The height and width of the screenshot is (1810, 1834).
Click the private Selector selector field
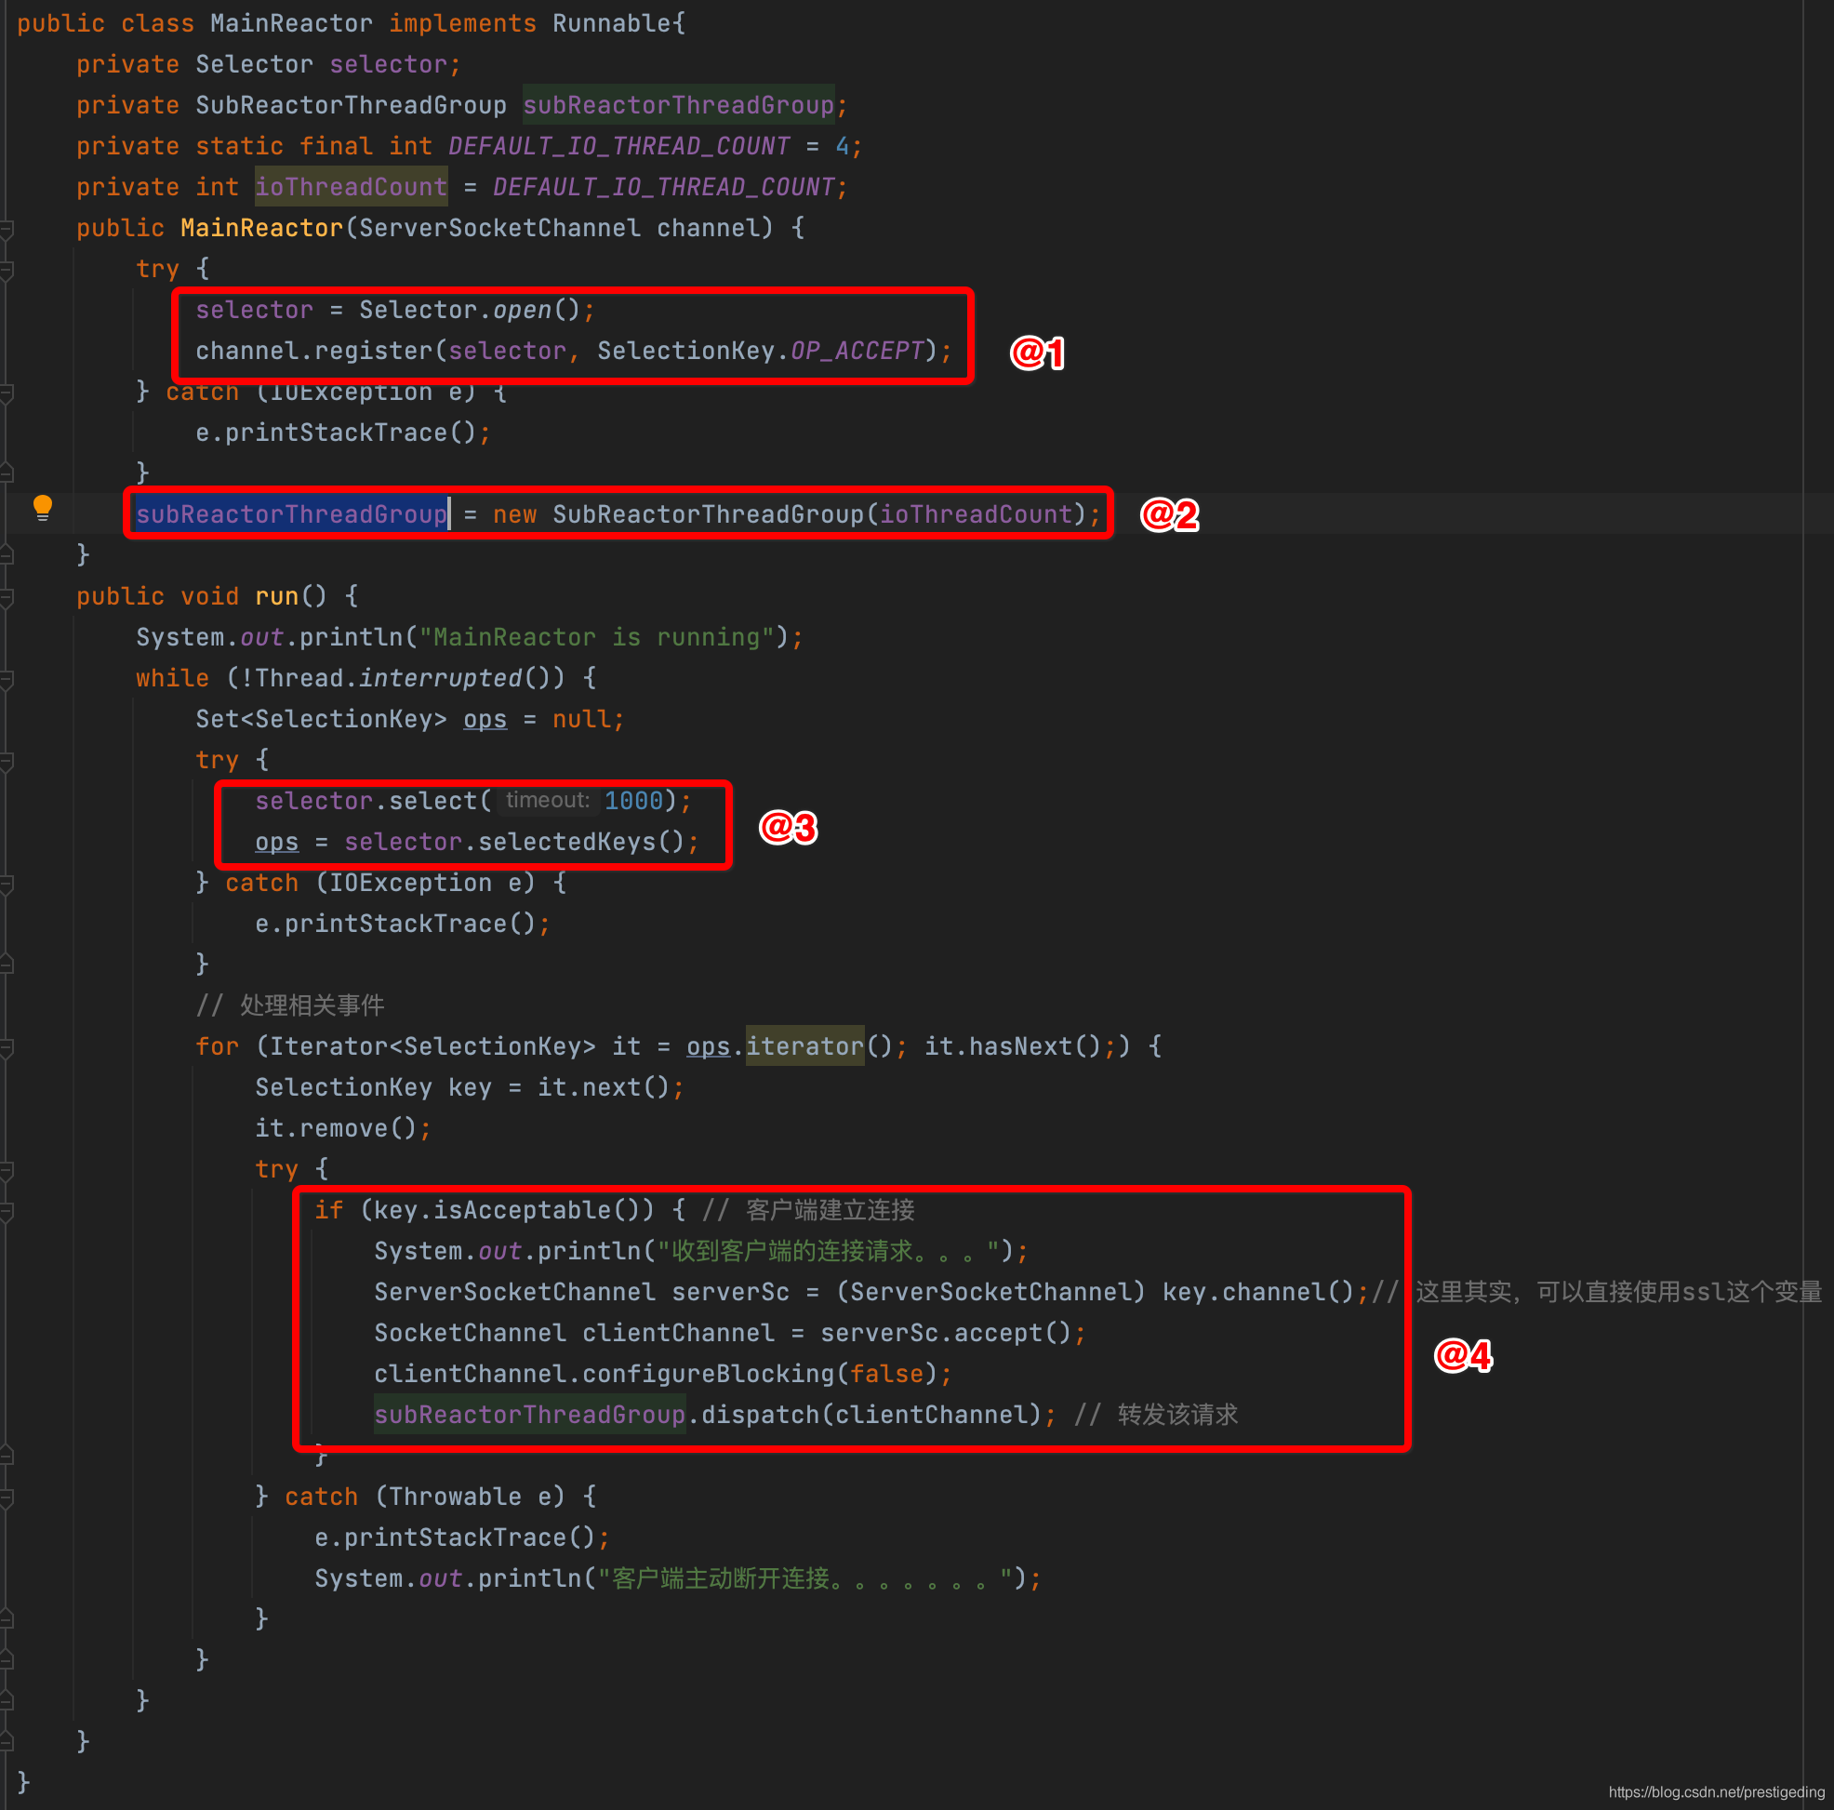click(x=269, y=64)
